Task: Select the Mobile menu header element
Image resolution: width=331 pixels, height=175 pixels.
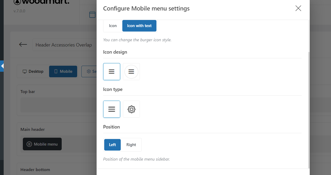Action: click(x=42, y=144)
